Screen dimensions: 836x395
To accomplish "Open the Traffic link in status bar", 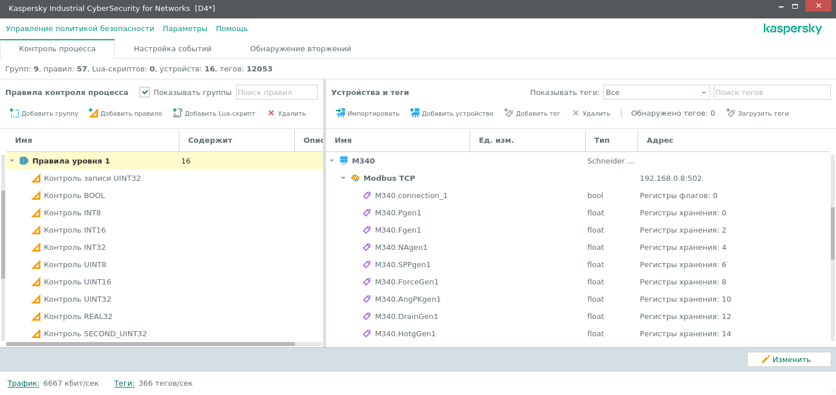I will [x=23, y=383].
